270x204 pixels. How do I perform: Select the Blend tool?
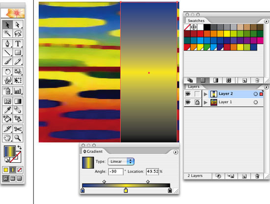pos(18,110)
